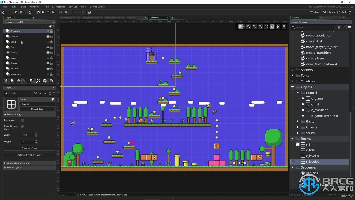Open the Source Control menu

pos(97,7)
